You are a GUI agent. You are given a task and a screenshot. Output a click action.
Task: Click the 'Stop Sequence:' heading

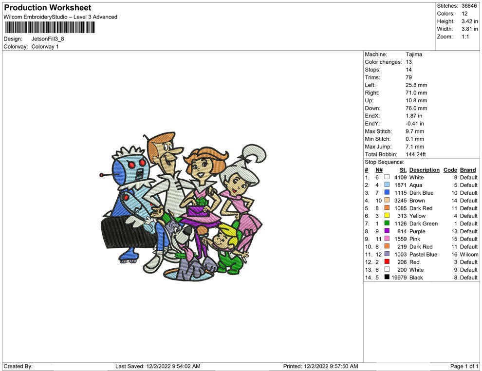pos(384,162)
